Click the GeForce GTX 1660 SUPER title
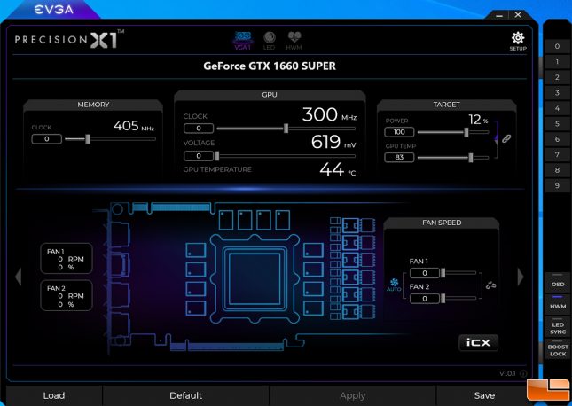 pos(270,66)
